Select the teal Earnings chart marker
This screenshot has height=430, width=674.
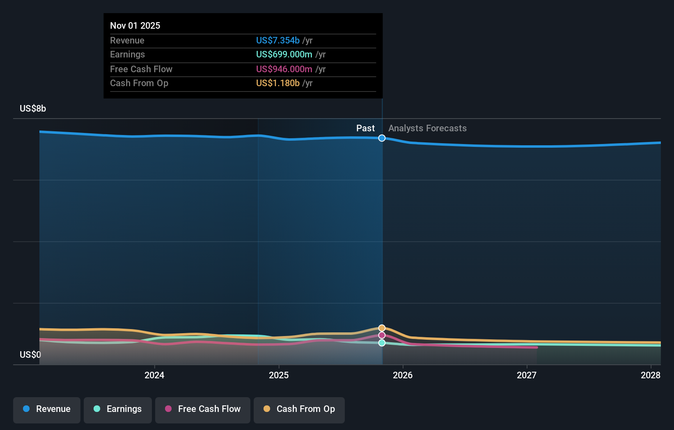381,343
